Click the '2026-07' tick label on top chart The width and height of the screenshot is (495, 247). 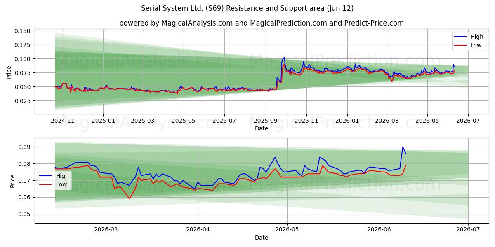(468, 121)
